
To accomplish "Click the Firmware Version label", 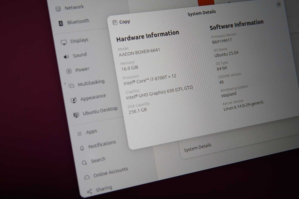I will pos(224,36).
